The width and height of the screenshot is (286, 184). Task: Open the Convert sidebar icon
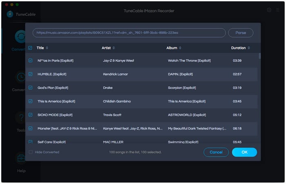pos(20,36)
